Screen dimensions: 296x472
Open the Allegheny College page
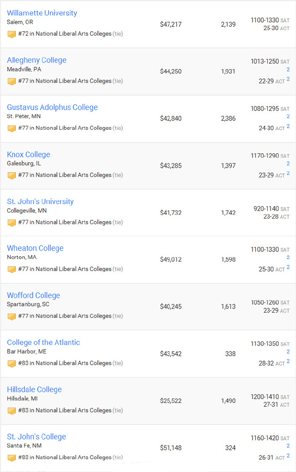coord(37,60)
